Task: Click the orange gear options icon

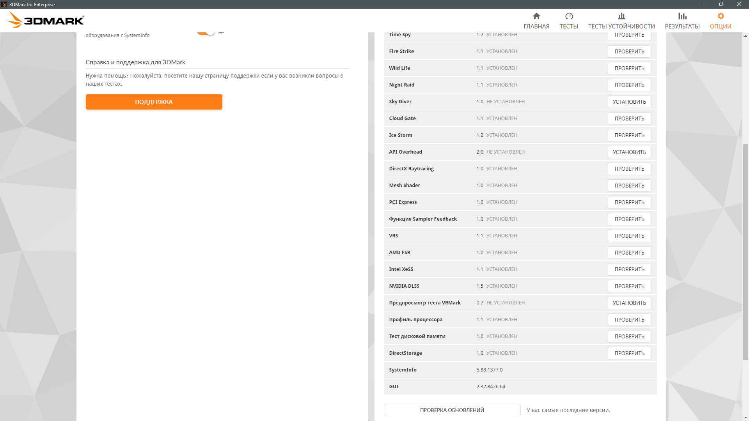Action: (x=721, y=16)
